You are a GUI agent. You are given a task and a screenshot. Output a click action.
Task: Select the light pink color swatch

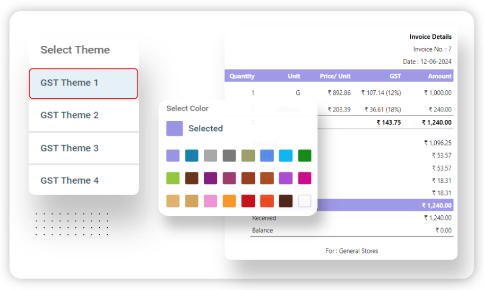coord(210,201)
